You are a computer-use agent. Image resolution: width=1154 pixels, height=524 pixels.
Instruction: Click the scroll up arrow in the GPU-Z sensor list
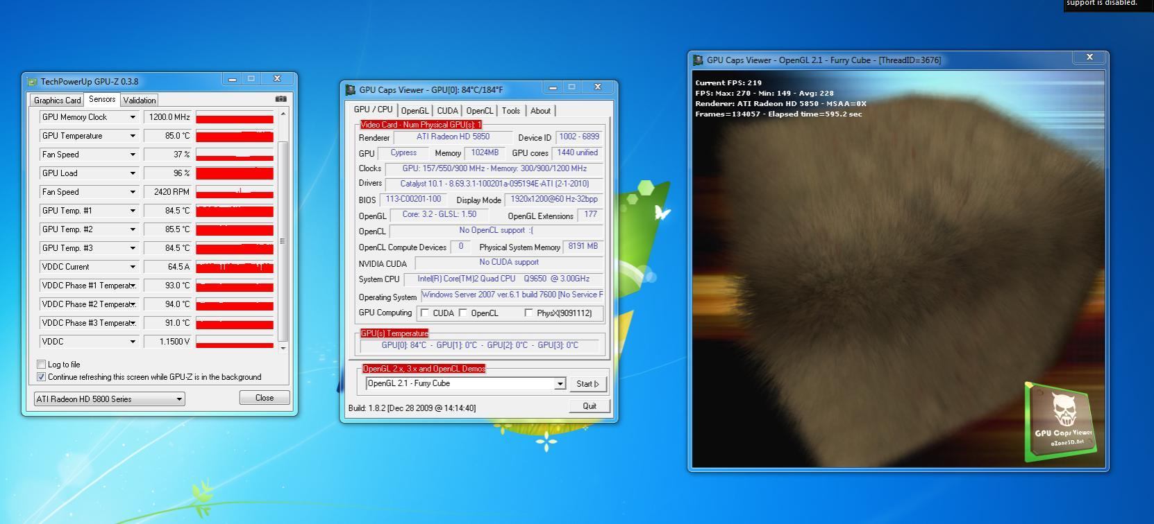tap(283, 113)
